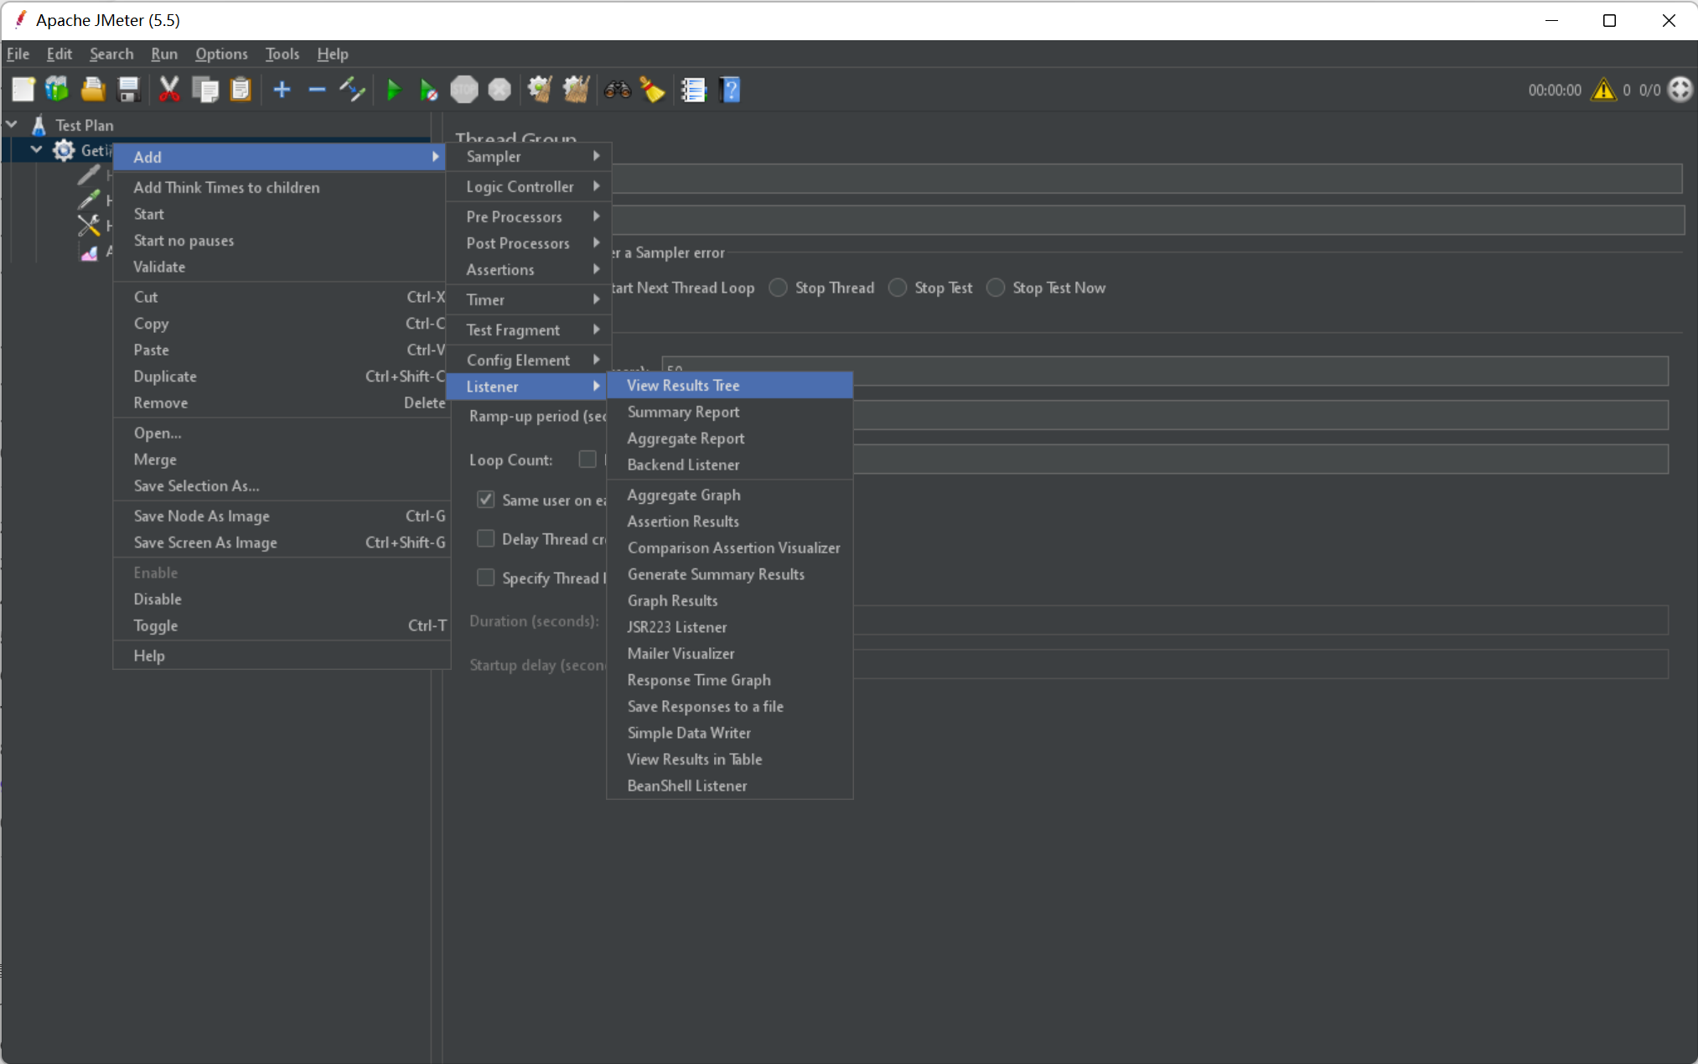Viewport: 1698px width, 1064px height.
Task: Click the Help question mark toolbar icon
Action: 730,90
